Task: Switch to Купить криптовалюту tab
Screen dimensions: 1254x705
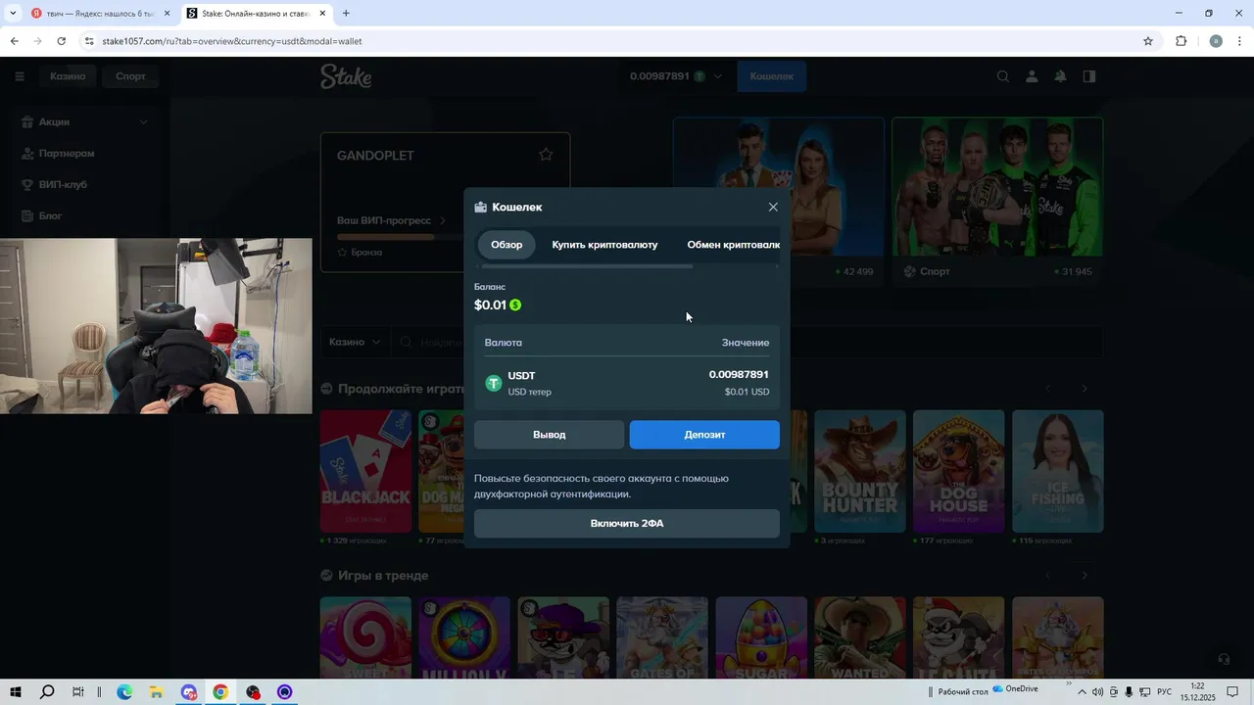Action: click(x=604, y=245)
